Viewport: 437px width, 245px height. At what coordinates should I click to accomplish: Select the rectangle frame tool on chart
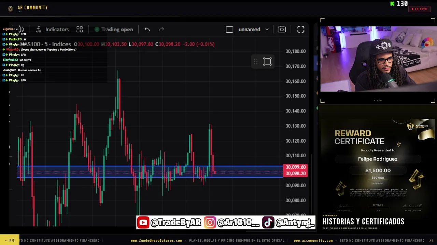(x=267, y=62)
